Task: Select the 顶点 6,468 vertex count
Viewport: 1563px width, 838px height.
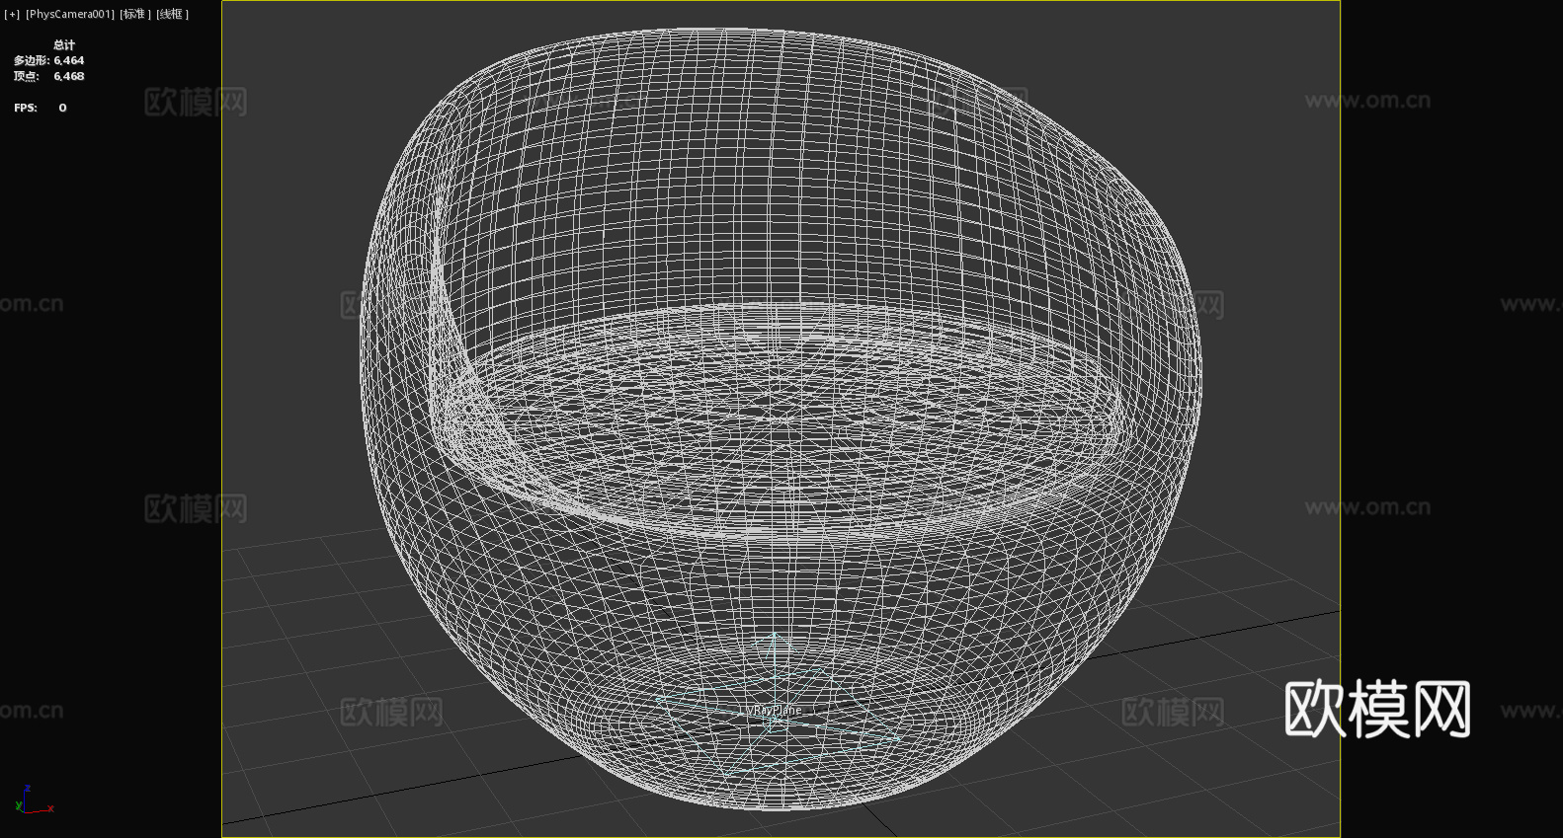Action: (x=49, y=76)
